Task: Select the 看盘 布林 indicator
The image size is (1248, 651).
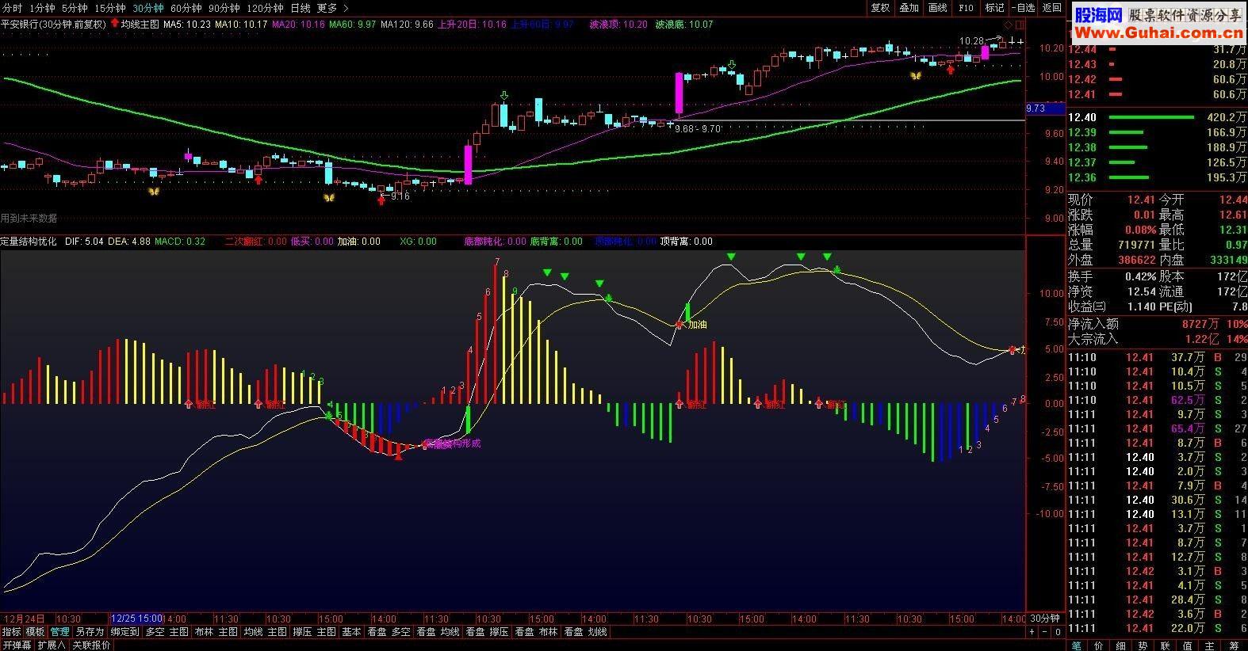Action: [536, 632]
